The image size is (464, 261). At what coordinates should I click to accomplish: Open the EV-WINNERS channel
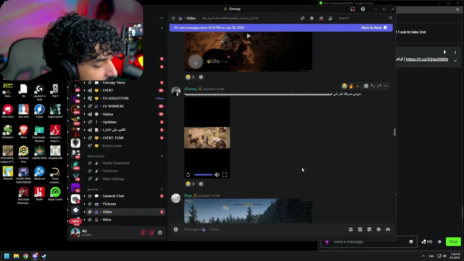(126, 106)
